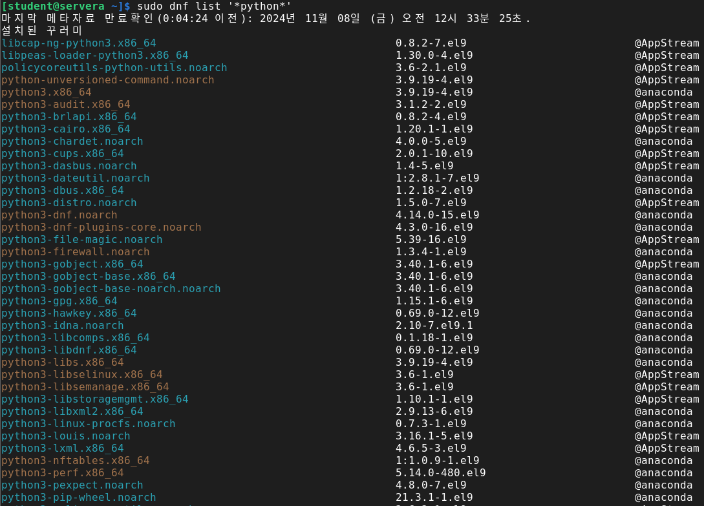Select python3-gpg.x86_64 package name
The image size is (704, 506).
tap(59, 300)
